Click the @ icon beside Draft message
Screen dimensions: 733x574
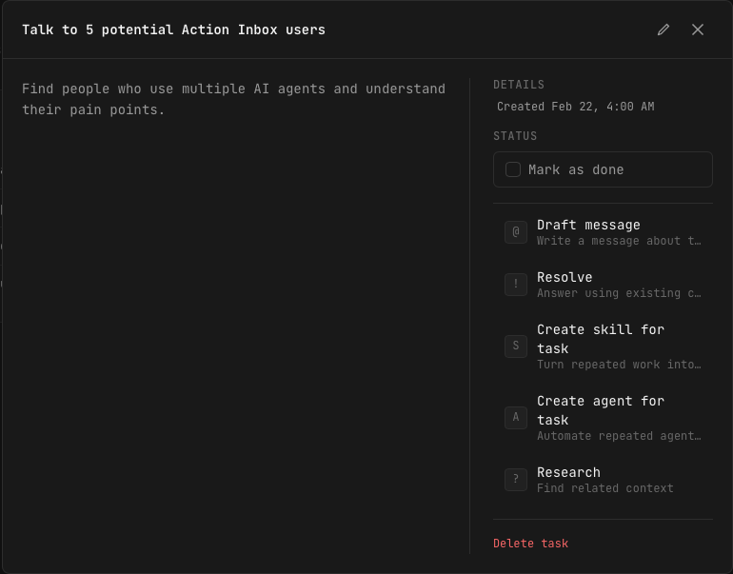[516, 232]
